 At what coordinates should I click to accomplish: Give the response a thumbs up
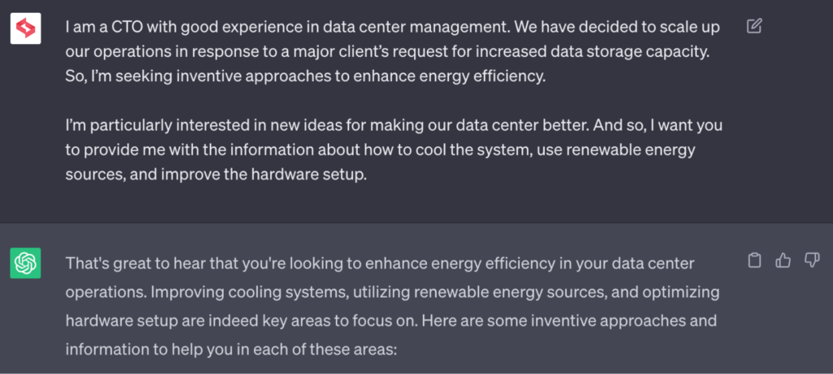[x=783, y=260]
